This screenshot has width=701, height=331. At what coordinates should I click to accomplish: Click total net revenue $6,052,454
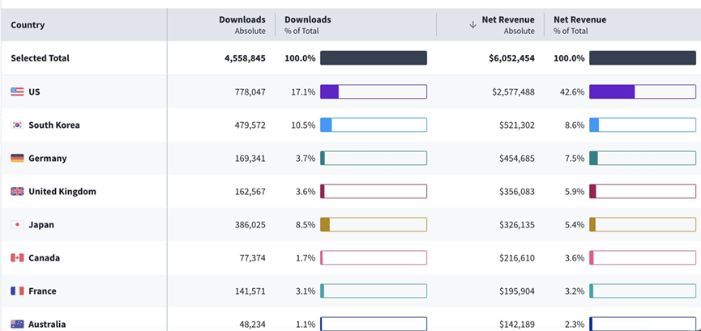pos(512,58)
